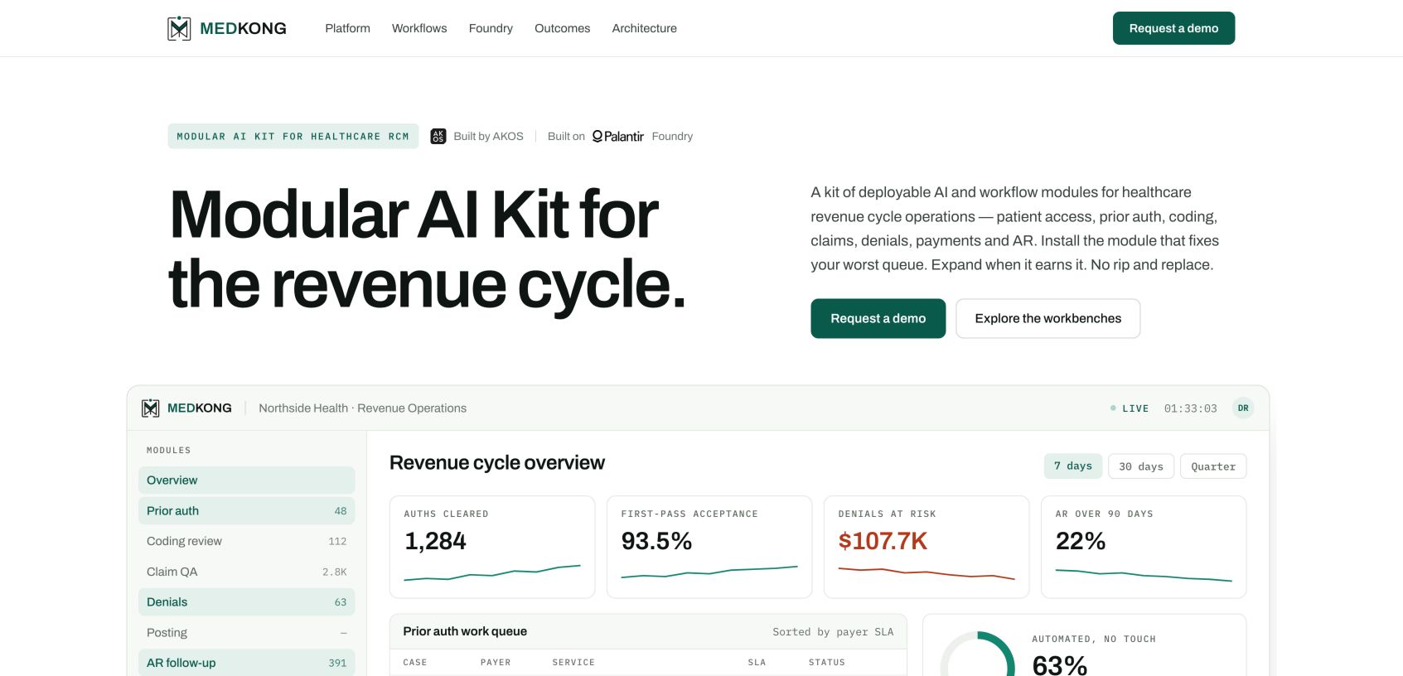Image resolution: width=1403 pixels, height=676 pixels.
Task: Click the SERVICE column header
Action: point(573,663)
